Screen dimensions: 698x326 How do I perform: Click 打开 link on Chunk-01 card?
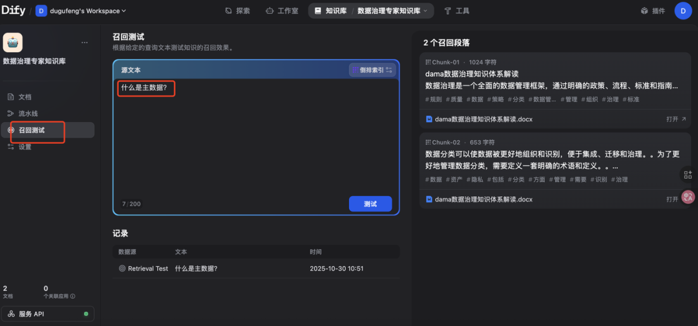click(x=676, y=119)
